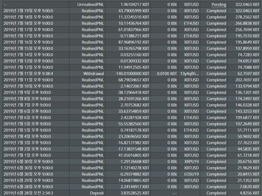Click amount 1.12140278 XBT
This screenshot has height=196, width=262.
coord(135,168)
